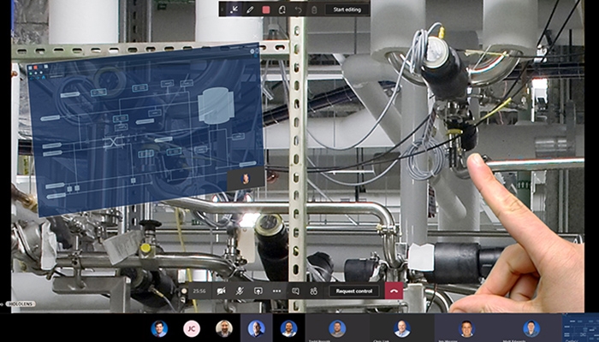
Task: Turn on the camera
Action: click(x=221, y=291)
